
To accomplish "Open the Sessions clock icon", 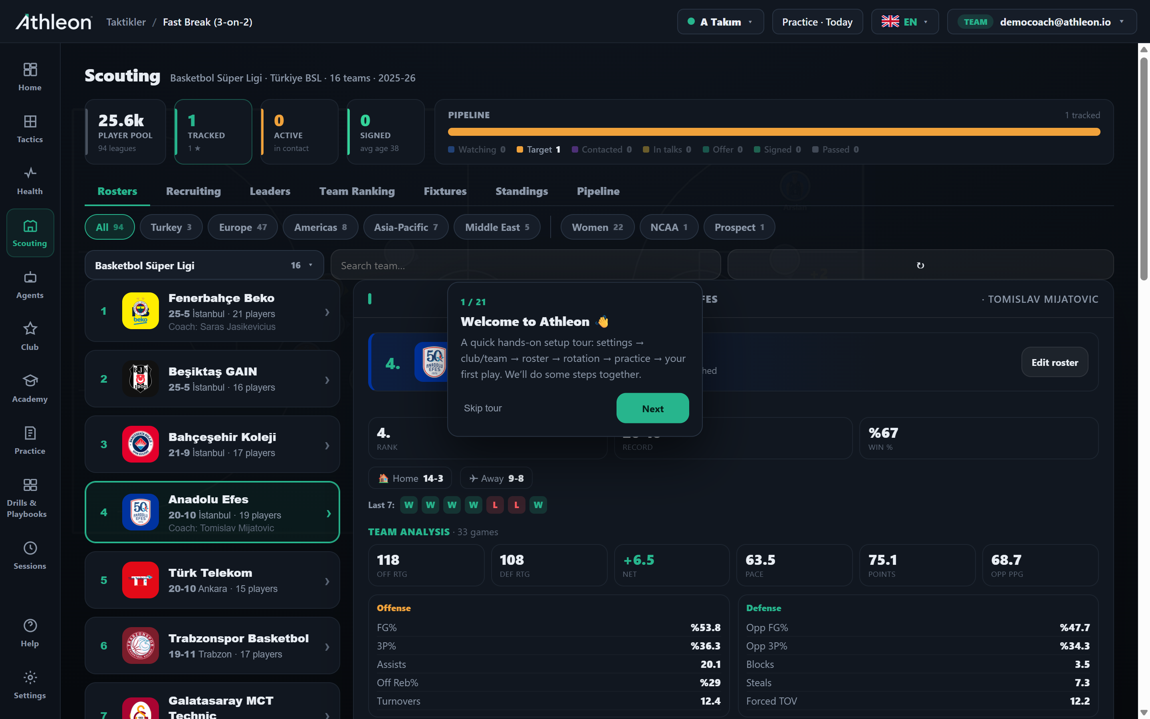I will (x=30, y=548).
